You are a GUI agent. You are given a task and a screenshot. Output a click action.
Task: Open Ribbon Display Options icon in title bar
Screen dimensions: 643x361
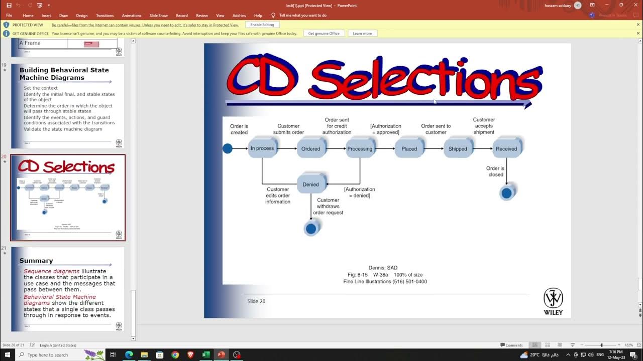click(592, 5)
